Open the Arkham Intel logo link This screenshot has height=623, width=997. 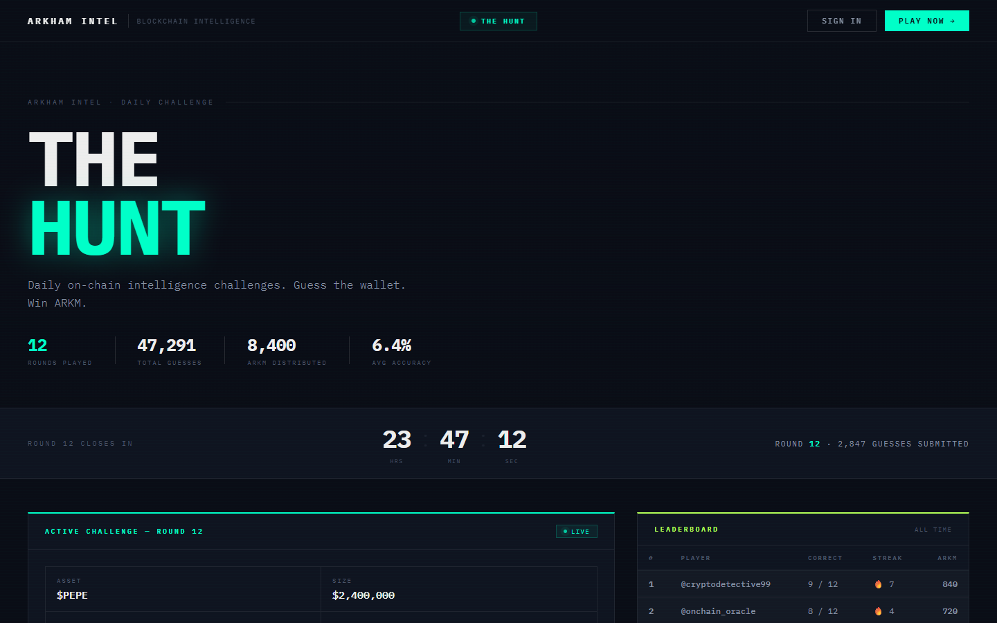(x=73, y=21)
